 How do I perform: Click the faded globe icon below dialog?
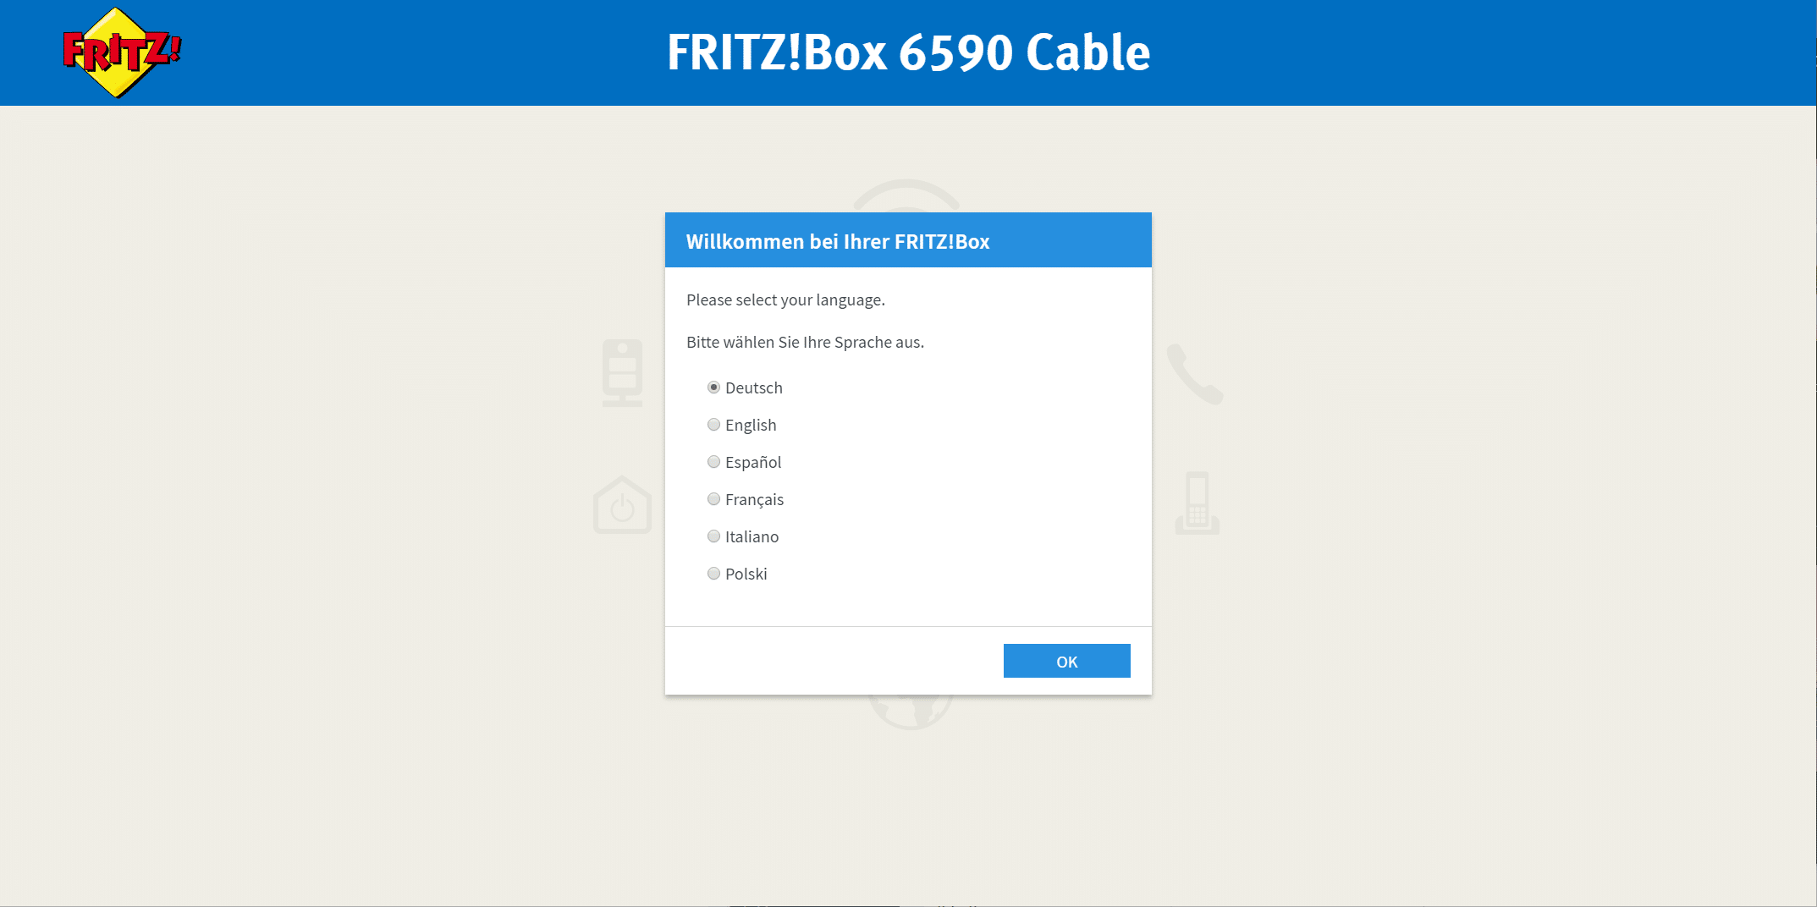click(911, 712)
